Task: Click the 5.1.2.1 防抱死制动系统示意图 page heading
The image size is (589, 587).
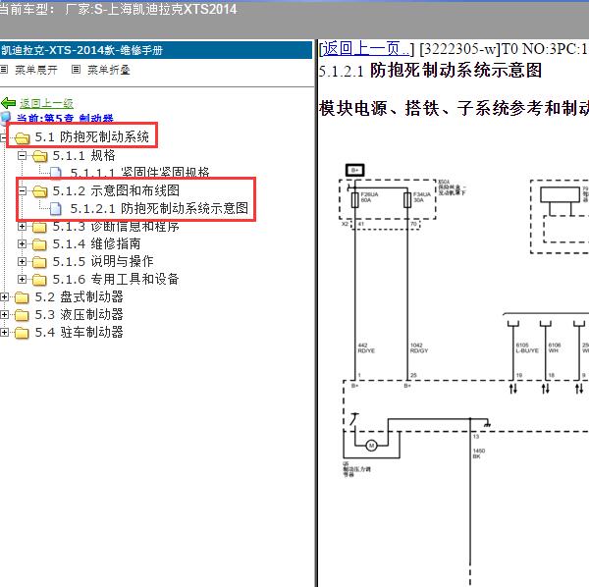Action: (431, 71)
